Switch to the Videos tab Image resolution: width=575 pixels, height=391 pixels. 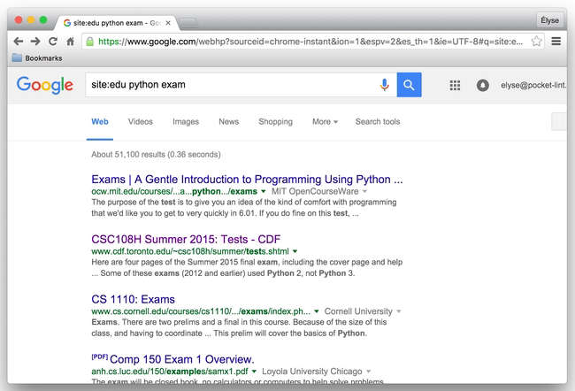[x=141, y=122]
